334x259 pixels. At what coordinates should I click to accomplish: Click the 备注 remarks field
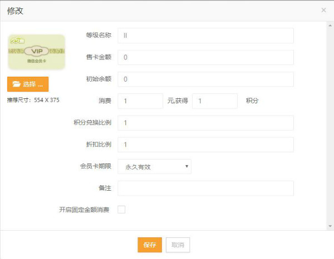(x=205, y=188)
